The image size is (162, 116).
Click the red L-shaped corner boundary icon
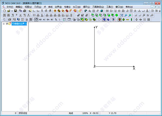(71, 11)
